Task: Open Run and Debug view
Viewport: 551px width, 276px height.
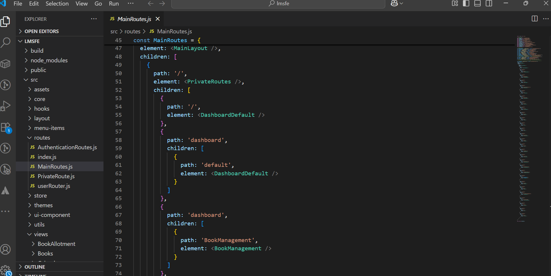Action: click(6, 106)
